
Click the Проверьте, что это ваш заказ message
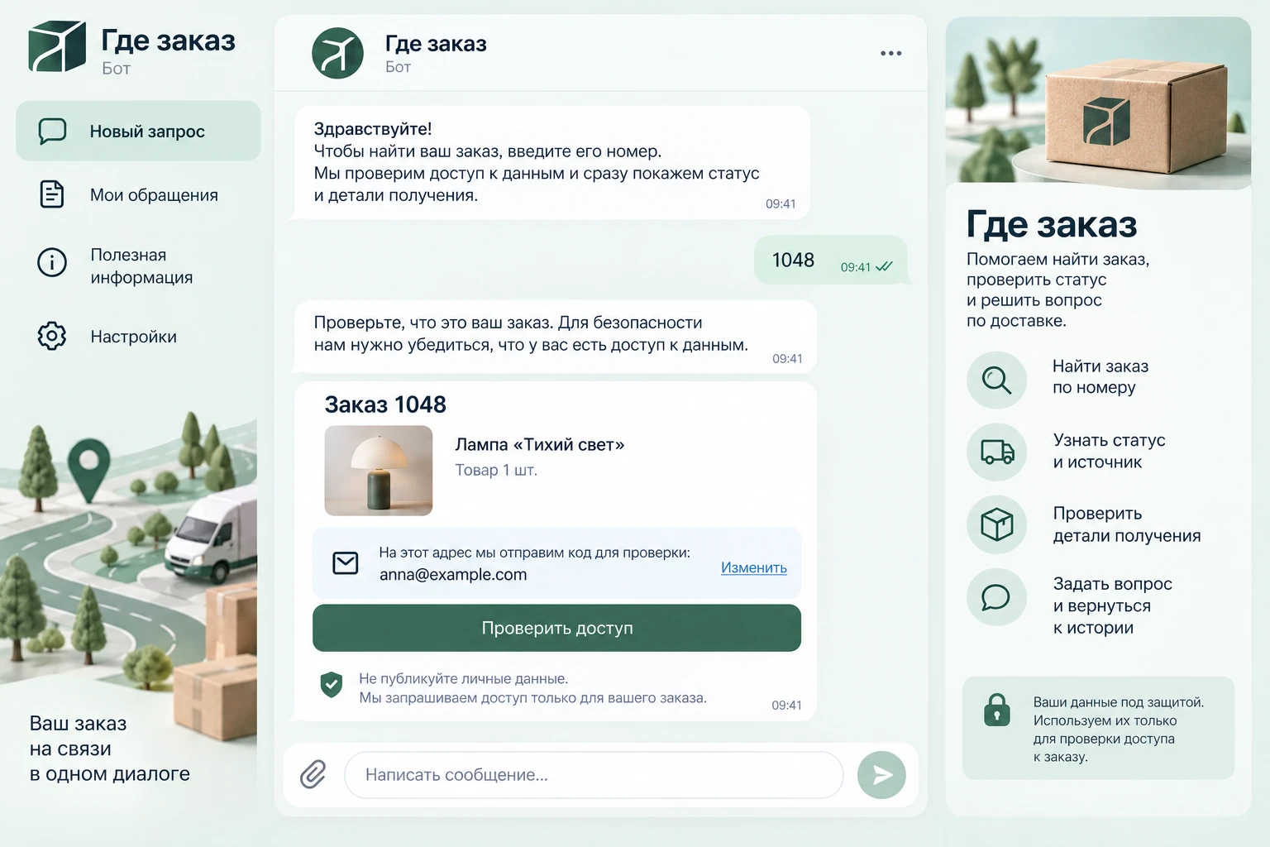point(556,337)
